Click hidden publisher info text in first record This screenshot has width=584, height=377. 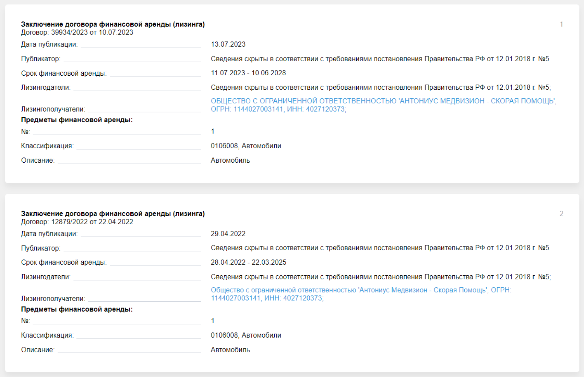click(380, 59)
